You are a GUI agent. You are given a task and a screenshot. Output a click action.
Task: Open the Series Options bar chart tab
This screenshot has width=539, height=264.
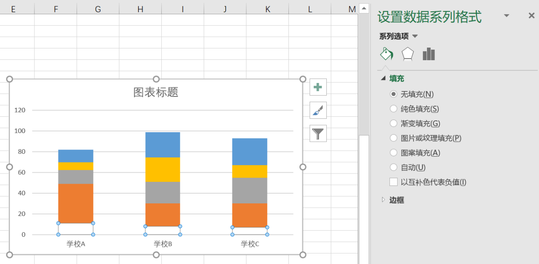tap(429, 54)
